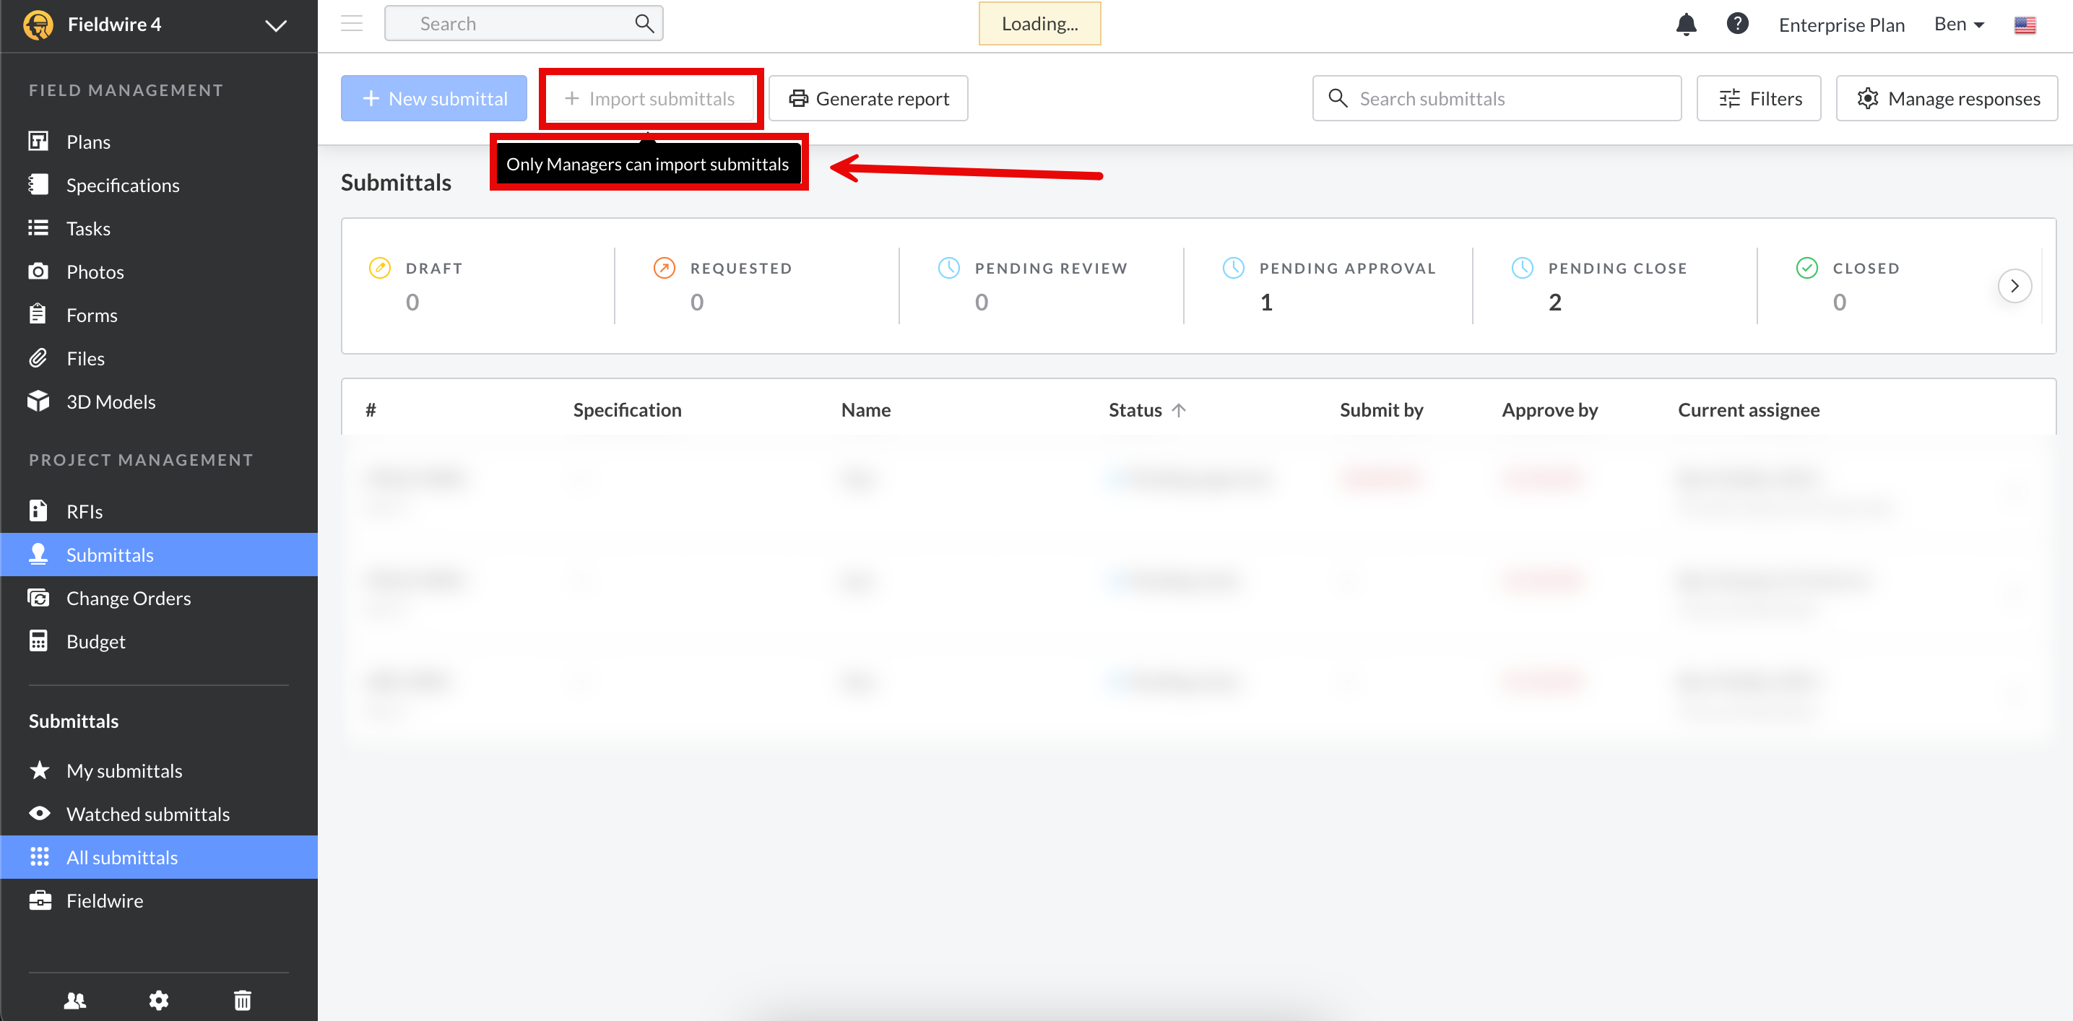Click the magnifier icon in top Search box
Screen dimensions: 2073x1021
[x=644, y=23]
